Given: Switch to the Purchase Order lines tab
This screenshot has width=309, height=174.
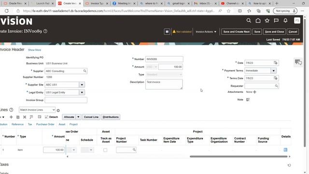Looking at the screenshot, I should pos(45,124).
